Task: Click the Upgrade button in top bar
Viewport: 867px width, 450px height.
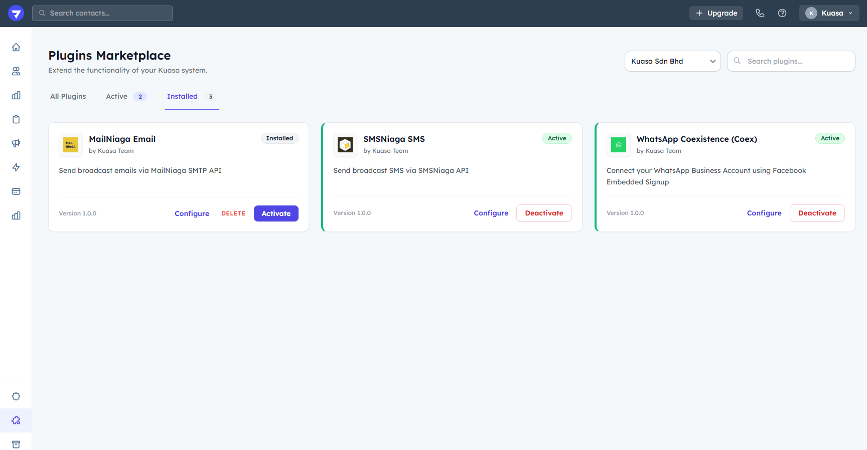Action: point(716,13)
